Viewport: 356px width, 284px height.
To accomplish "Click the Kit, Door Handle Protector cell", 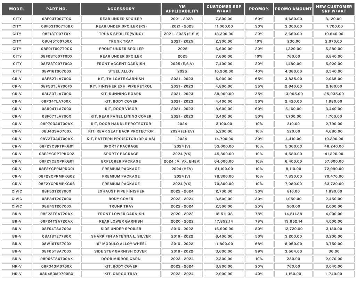I will (x=121, y=124).
